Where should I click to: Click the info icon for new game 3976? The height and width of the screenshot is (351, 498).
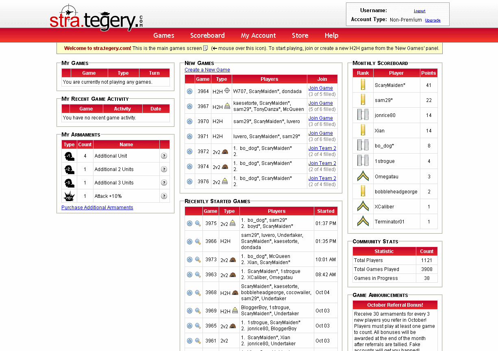click(189, 182)
